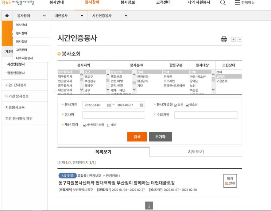Check the 재난 checkbox
This screenshot has height=211, width=271.
tap(109, 125)
